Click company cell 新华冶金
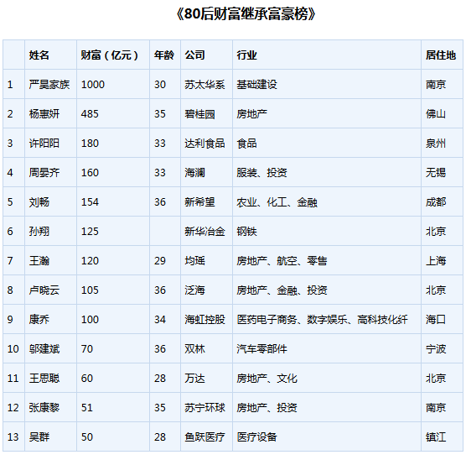The width and height of the screenshot is (466, 460). (x=205, y=232)
